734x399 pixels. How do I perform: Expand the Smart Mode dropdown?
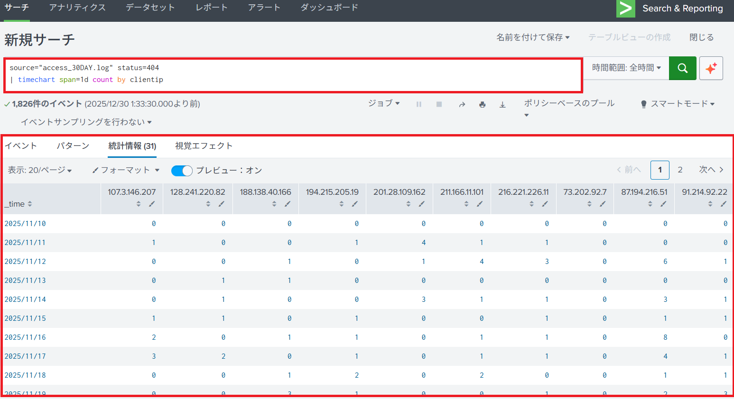click(x=678, y=104)
